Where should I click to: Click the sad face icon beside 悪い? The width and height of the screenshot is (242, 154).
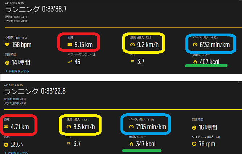point(6,145)
